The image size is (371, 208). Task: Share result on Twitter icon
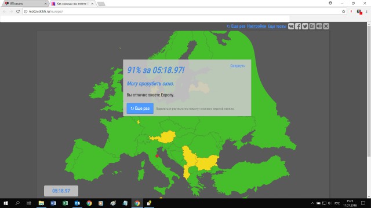pyautogui.click(x=305, y=26)
